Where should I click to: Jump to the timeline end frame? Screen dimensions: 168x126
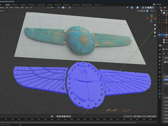(x=70, y=116)
